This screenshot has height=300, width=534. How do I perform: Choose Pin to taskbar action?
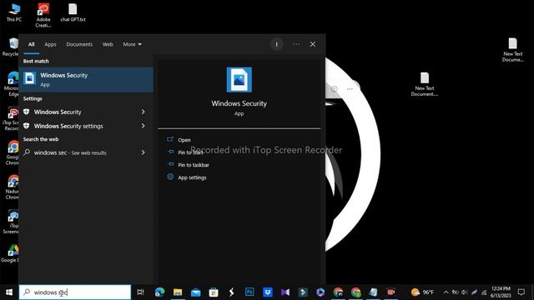click(194, 165)
